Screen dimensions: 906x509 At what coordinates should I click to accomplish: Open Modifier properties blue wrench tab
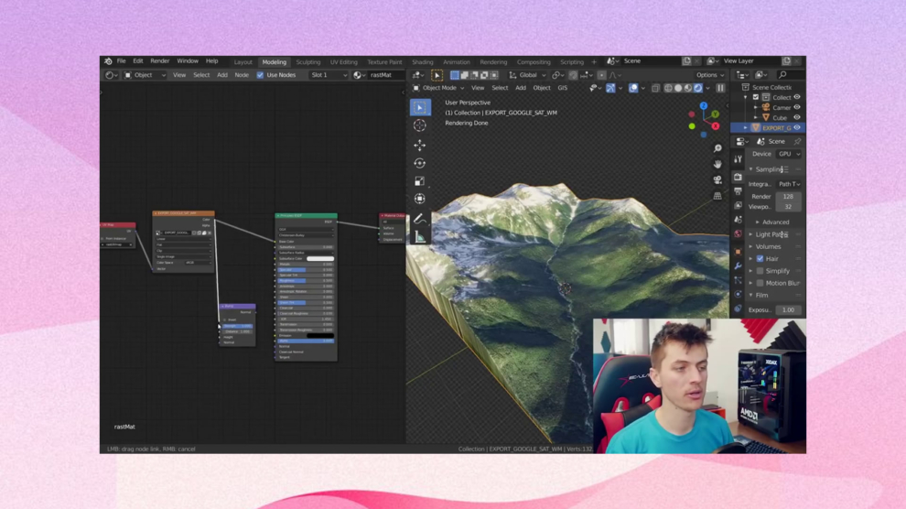coord(738,266)
